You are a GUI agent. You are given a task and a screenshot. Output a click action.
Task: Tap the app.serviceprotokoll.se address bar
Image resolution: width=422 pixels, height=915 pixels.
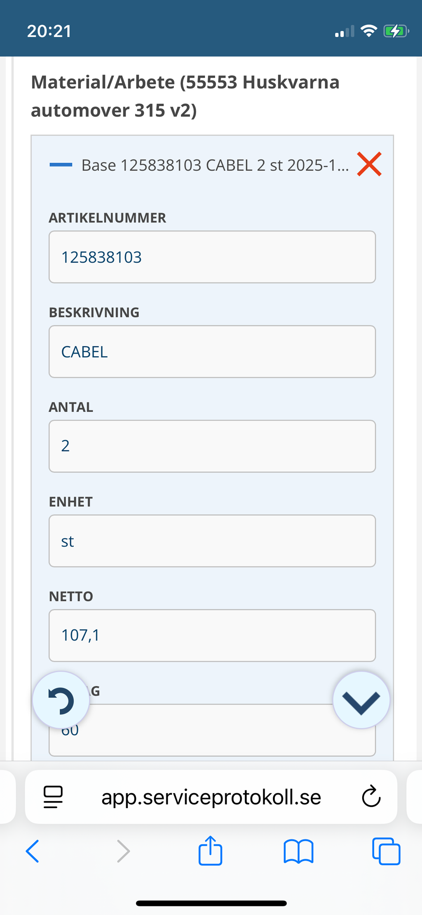coord(211,797)
